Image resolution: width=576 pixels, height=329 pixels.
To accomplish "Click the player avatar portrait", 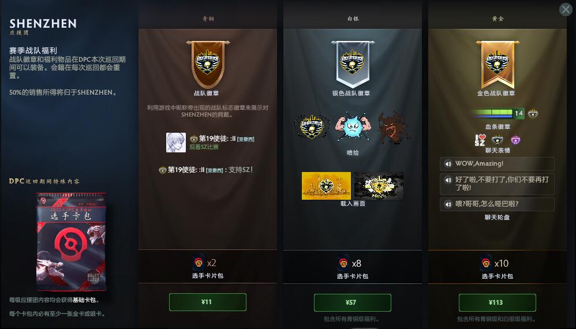I will 176,143.
